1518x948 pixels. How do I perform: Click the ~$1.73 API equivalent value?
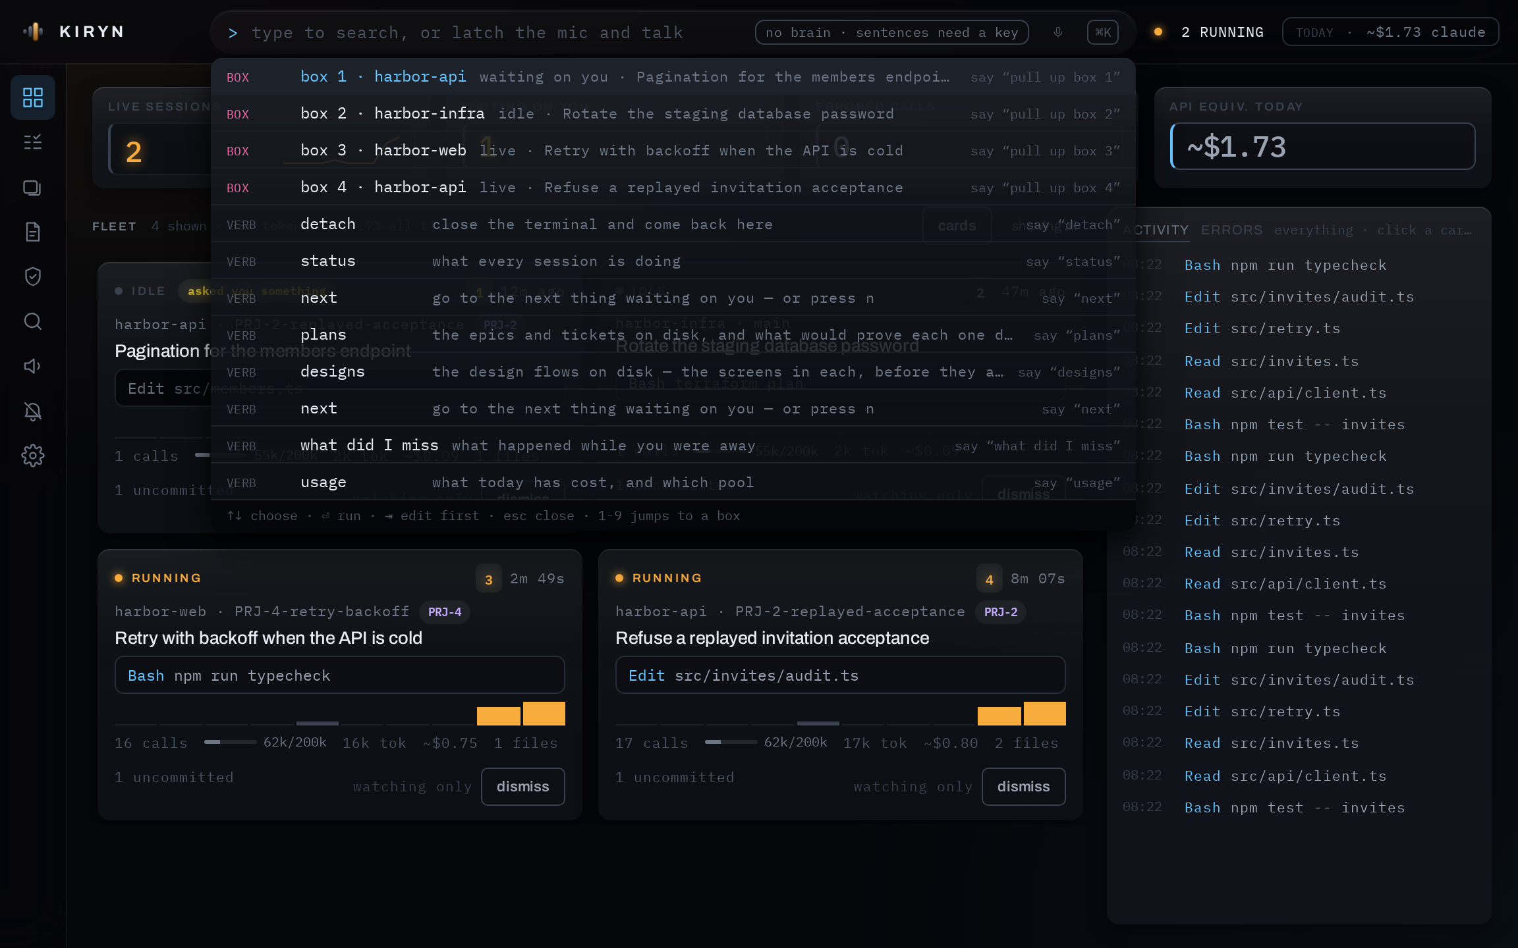pos(1322,146)
